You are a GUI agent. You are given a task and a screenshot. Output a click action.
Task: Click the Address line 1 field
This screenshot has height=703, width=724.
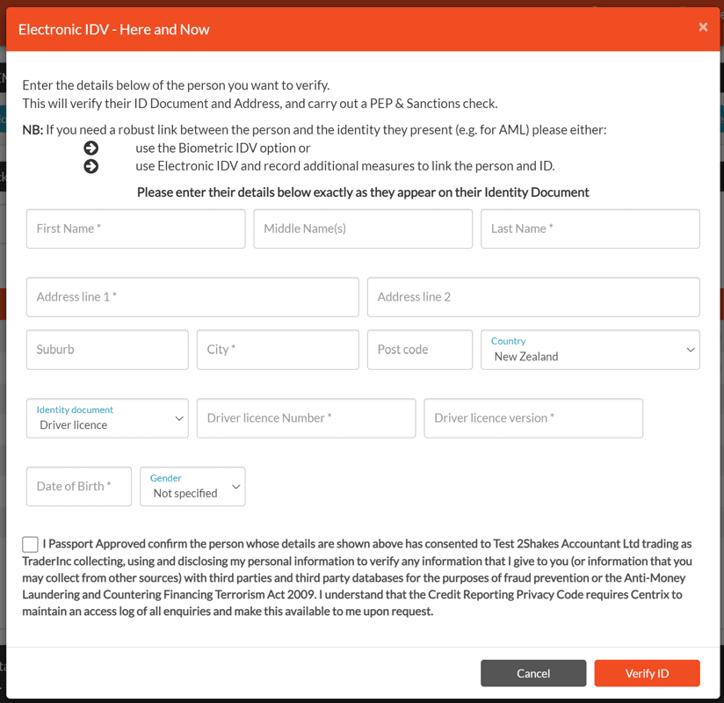coord(192,297)
